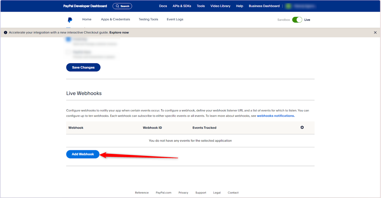
Task: Click the PayPal logo icon
Action: tap(70, 20)
